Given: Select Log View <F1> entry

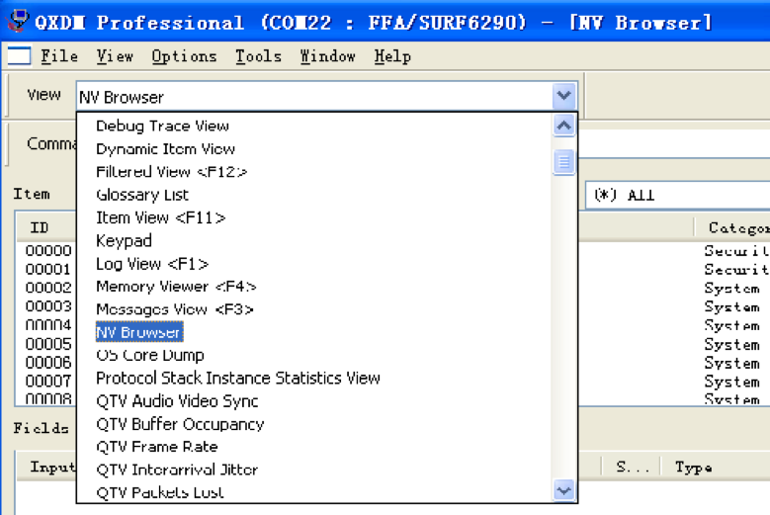Looking at the screenshot, I should click(x=152, y=264).
